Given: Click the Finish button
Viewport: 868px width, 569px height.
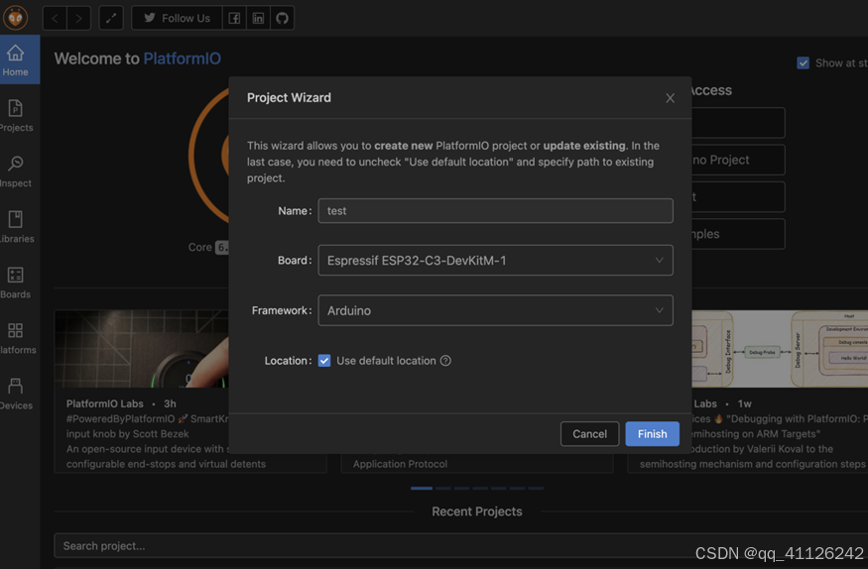Looking at the screenshot, I should (x=652, y=433).
